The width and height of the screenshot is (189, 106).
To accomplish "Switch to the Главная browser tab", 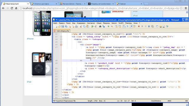I will [x=129, y=4].
